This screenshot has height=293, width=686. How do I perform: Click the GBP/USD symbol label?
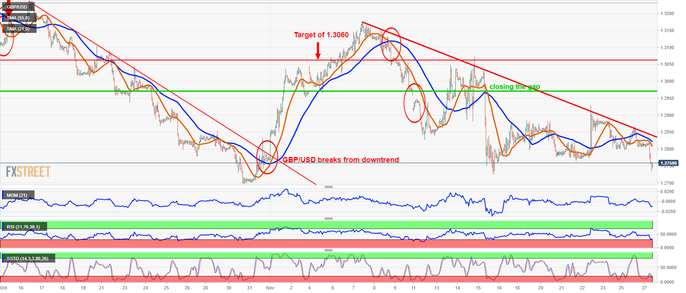click(x=17, y=7)
